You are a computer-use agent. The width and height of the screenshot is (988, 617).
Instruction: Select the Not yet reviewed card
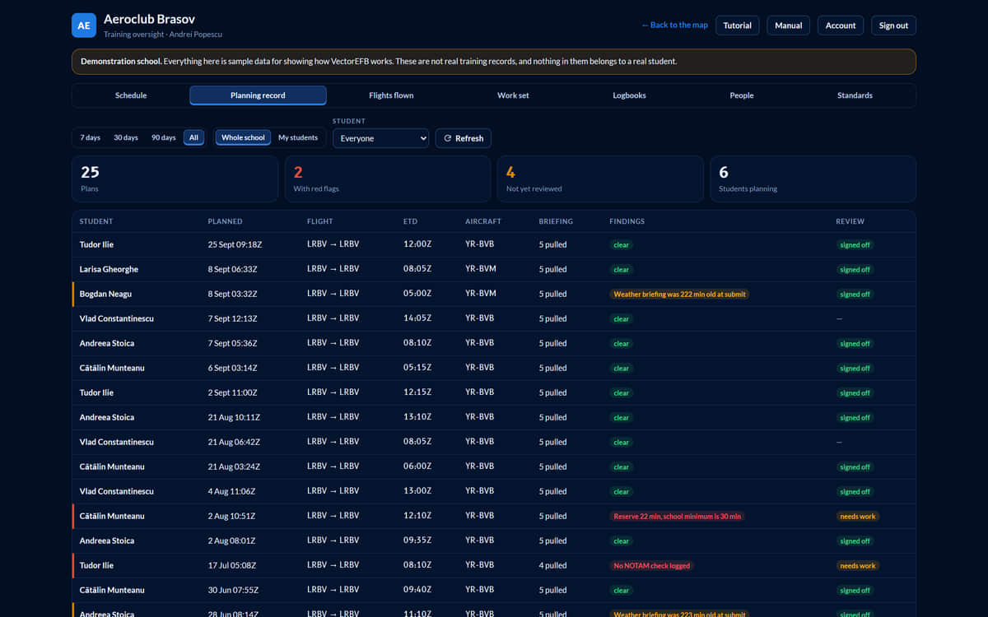coord(600,179)
